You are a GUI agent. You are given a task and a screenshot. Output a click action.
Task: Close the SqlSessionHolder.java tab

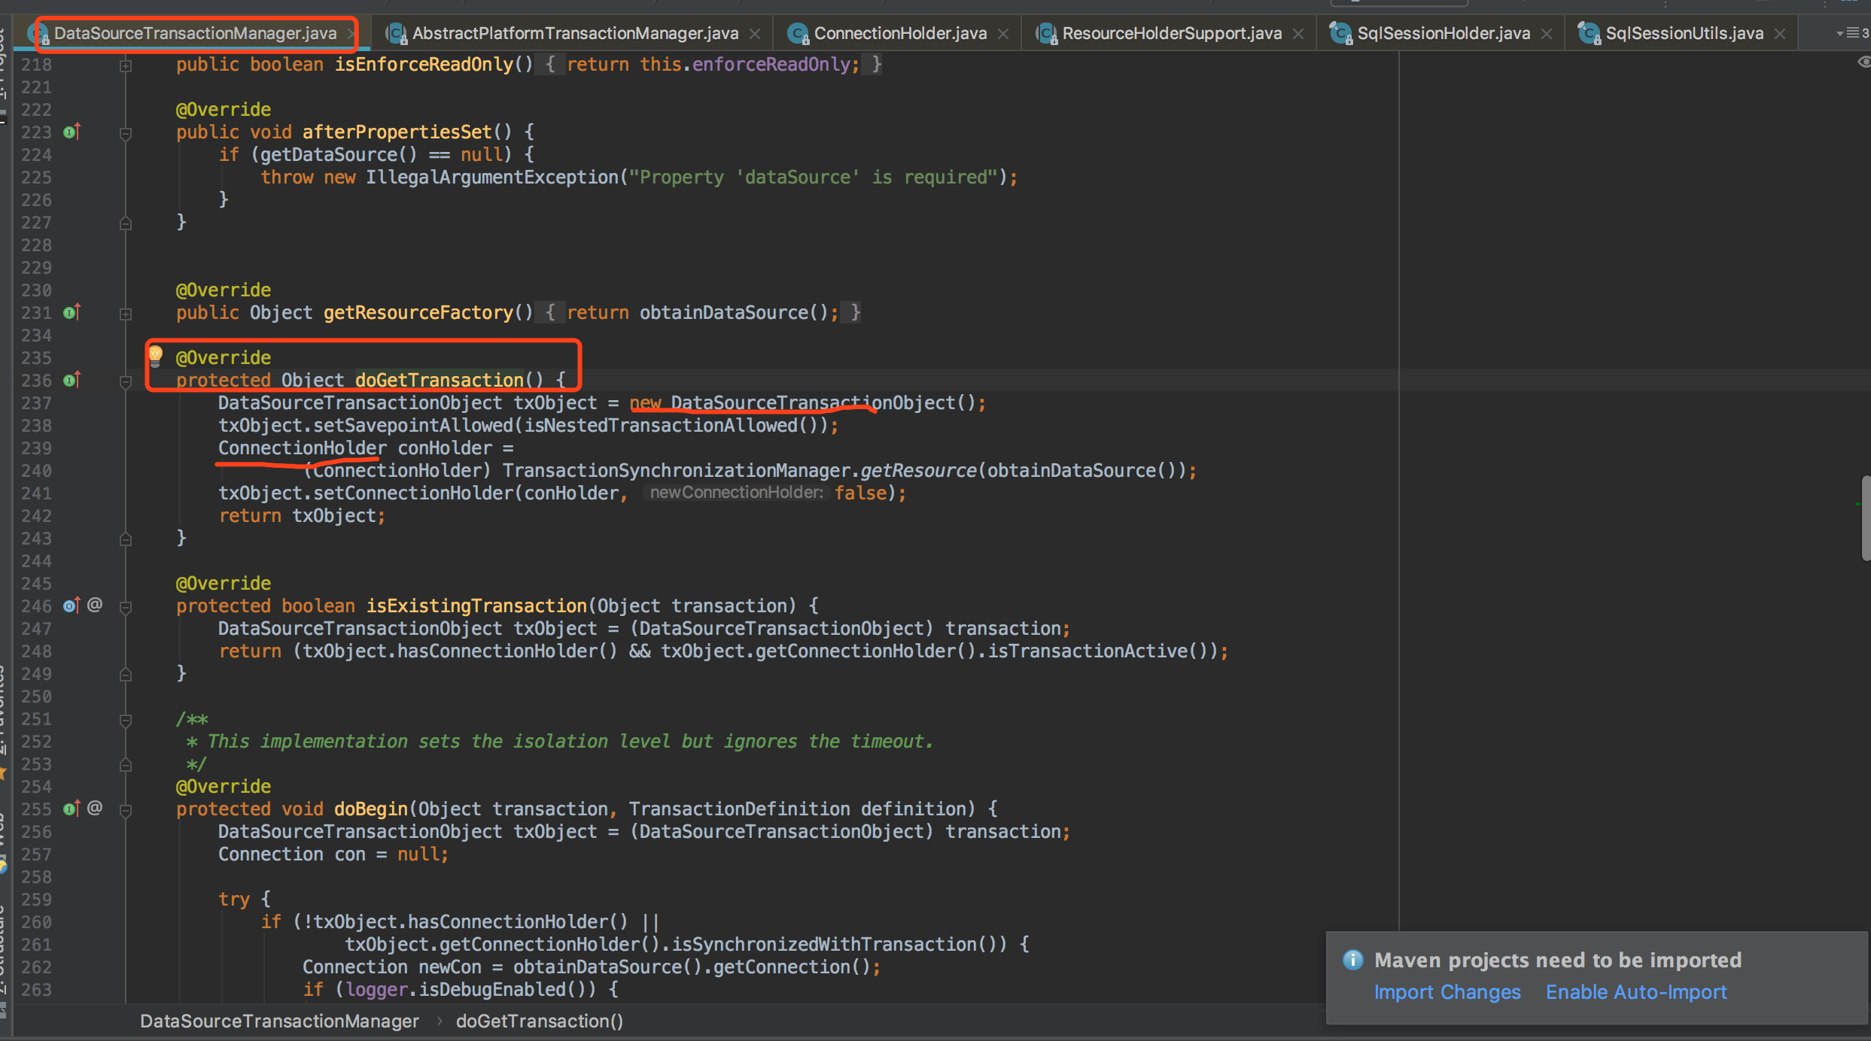click(1547, 34)
